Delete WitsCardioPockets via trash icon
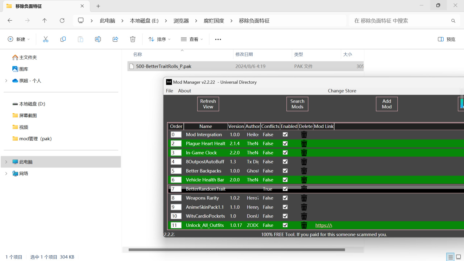This screenshot has height=261, width=464. tap(304, 216)
